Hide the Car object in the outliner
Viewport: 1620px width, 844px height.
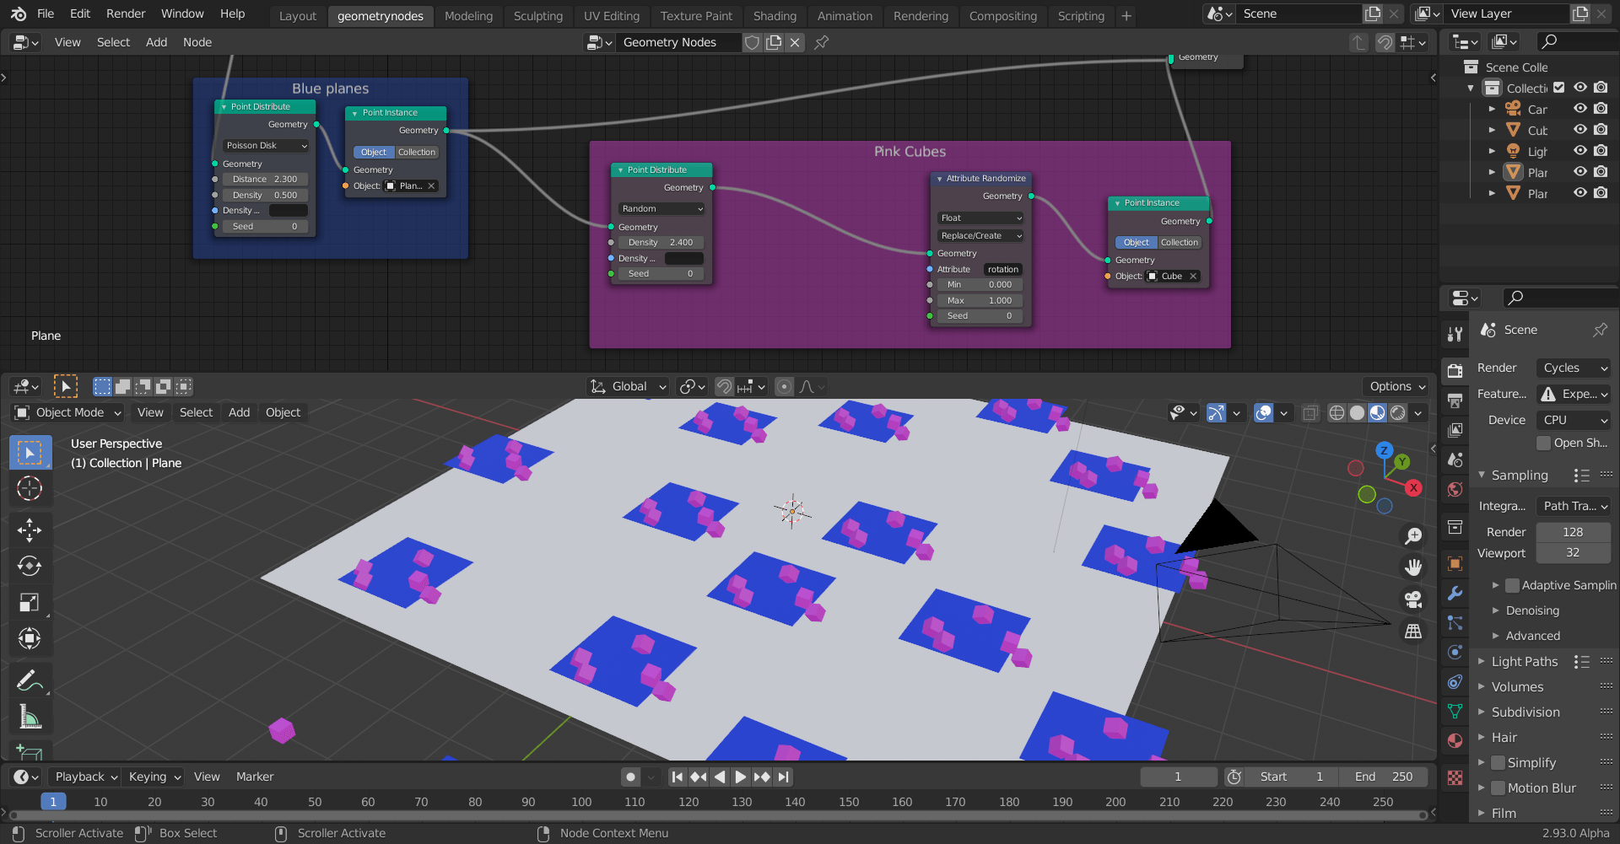[x=1579, y=109]
